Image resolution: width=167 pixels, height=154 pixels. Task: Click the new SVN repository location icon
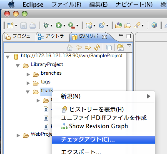click(x=120, y=47)
